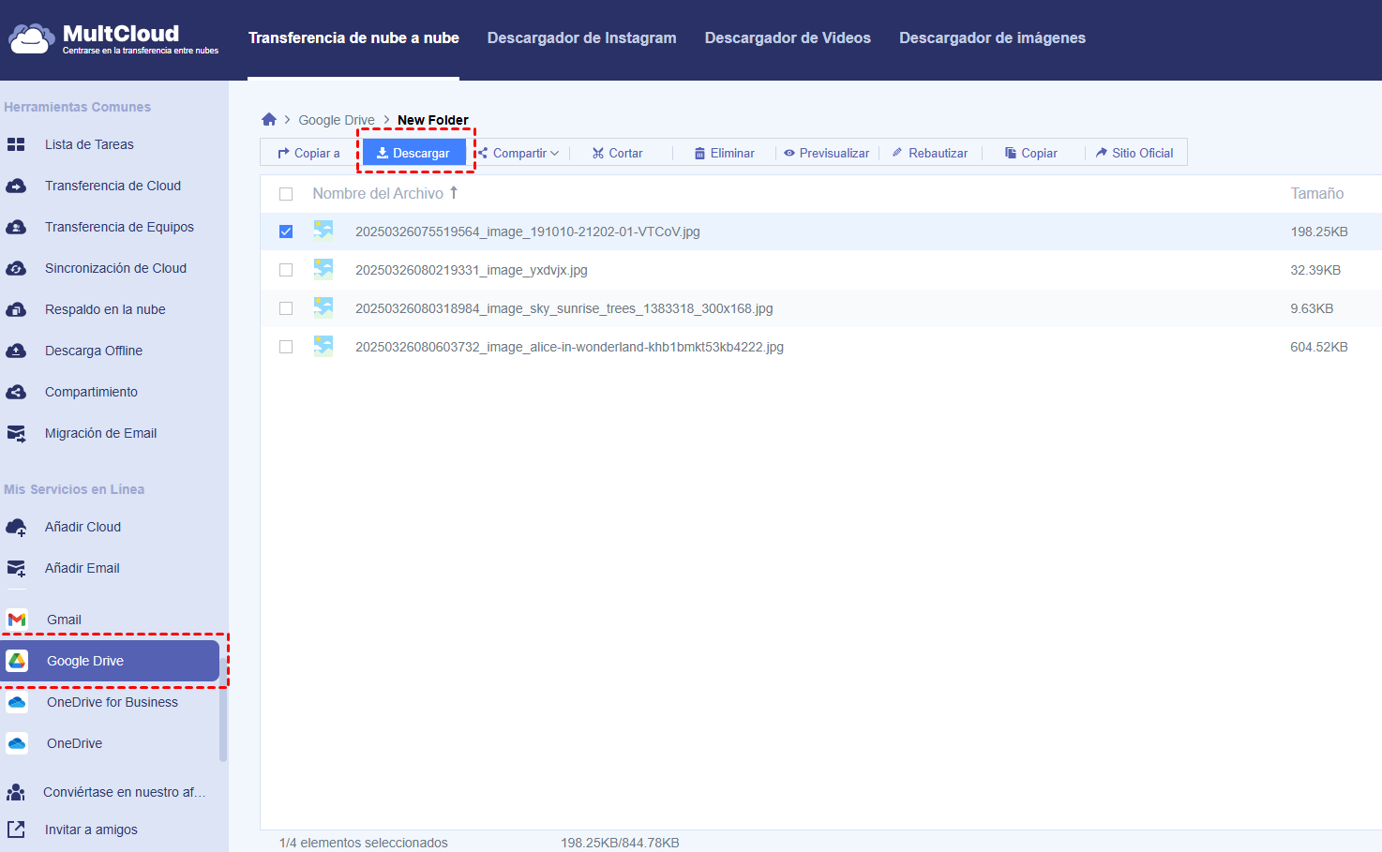Open Sincronización de Cloud
This screenshot has height=852, width=1382.
pyautogui.click(x=115, y=268)
